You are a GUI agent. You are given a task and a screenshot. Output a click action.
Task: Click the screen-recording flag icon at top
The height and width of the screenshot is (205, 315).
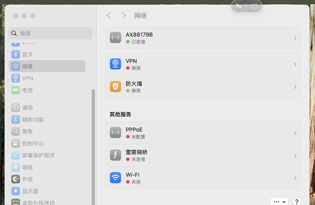coord(239,6)
